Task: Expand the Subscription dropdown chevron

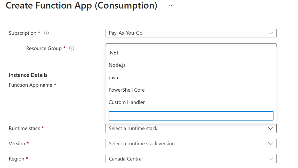Action: coord(270,33)
